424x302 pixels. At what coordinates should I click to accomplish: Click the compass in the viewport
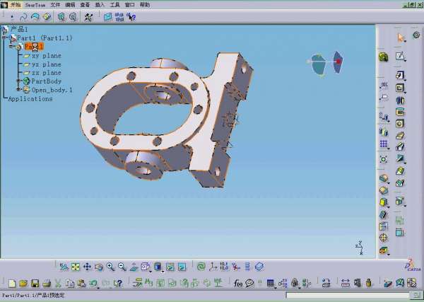tap(327, 63)
